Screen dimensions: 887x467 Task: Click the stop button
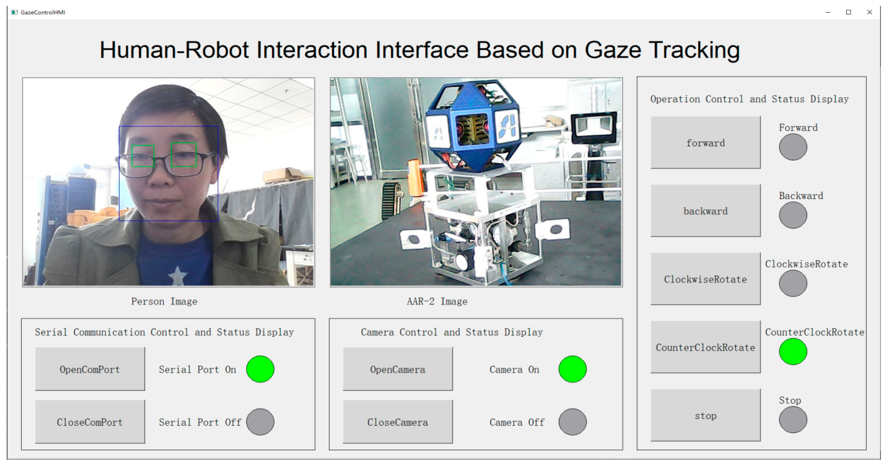tap(705, 415)
